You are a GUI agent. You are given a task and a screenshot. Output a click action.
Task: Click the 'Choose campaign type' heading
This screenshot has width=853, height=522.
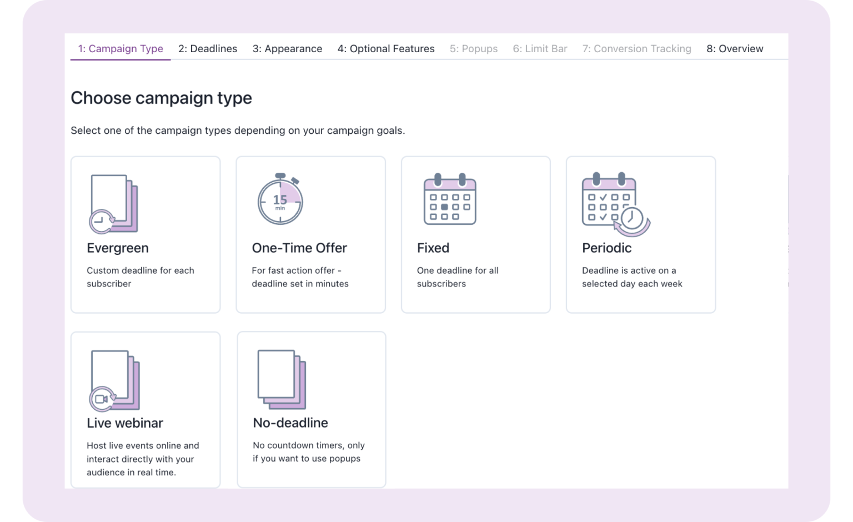pos(161,98)
